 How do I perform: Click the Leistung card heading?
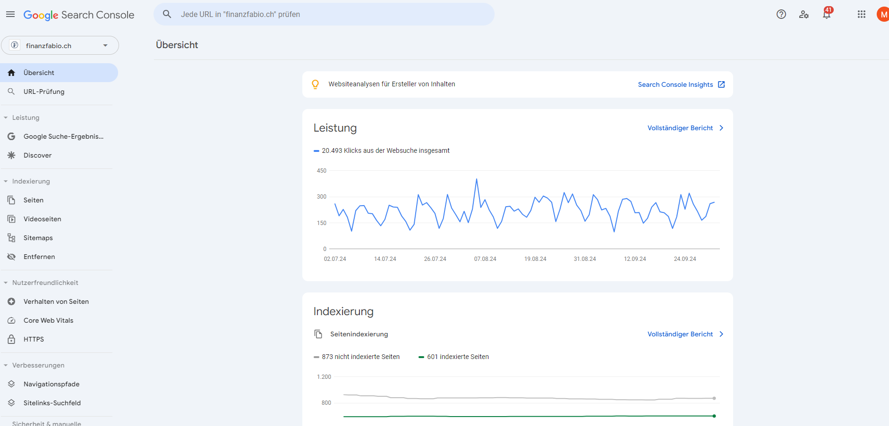tap(335, 128)
